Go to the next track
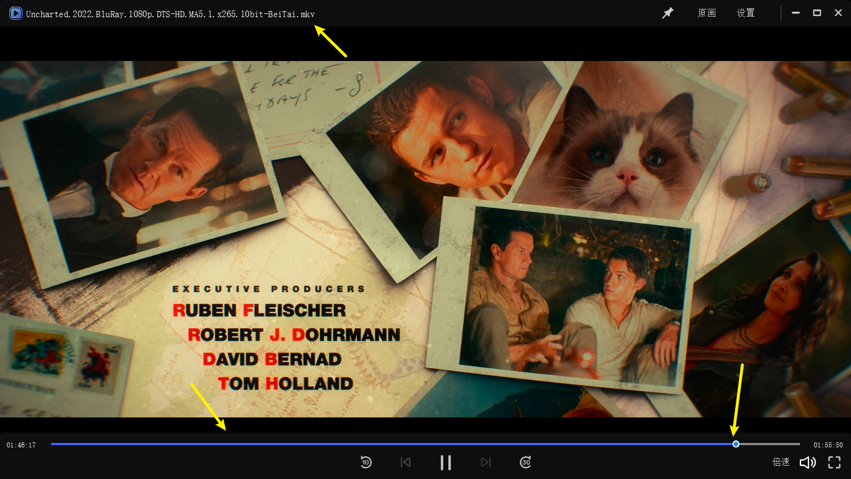The width and height of the screenshot is (851, 479). point(486,462)
